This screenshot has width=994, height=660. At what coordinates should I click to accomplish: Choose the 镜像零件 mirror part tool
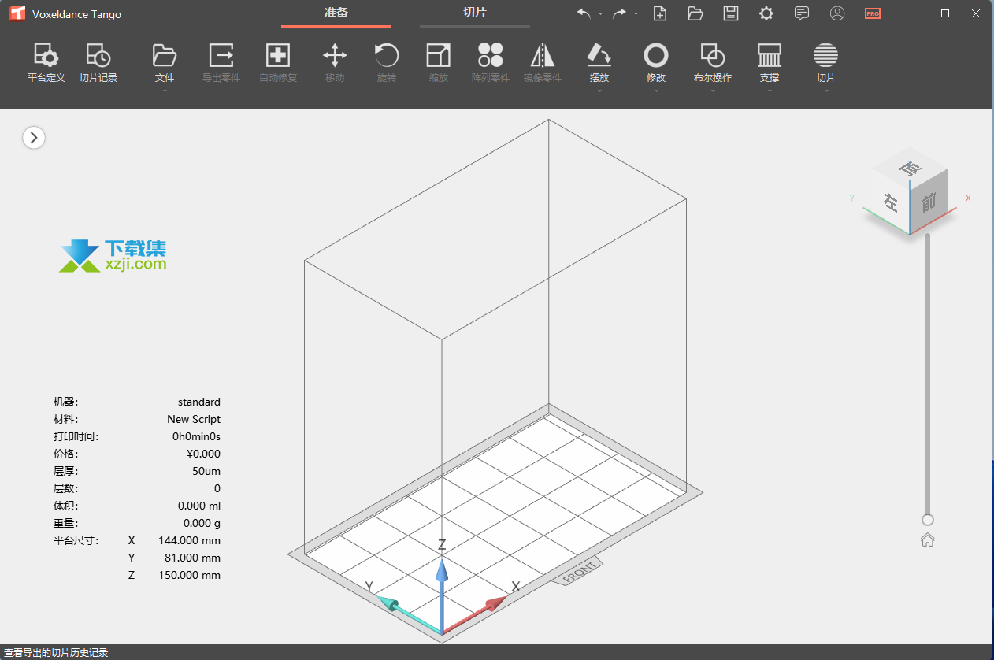(x=543, y=64)
